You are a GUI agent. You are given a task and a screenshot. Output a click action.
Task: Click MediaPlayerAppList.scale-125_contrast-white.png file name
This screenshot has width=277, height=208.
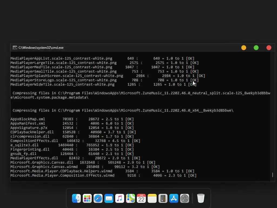point(61,58)
